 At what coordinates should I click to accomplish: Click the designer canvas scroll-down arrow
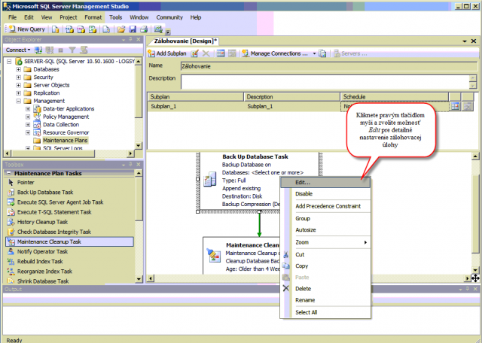[x=475, y=270]
